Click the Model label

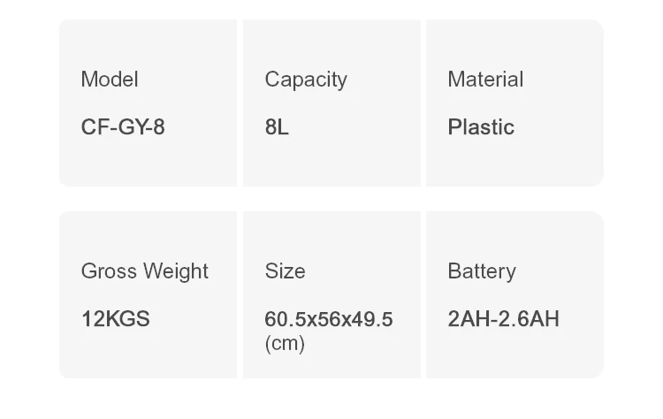(x=110, y=80)
